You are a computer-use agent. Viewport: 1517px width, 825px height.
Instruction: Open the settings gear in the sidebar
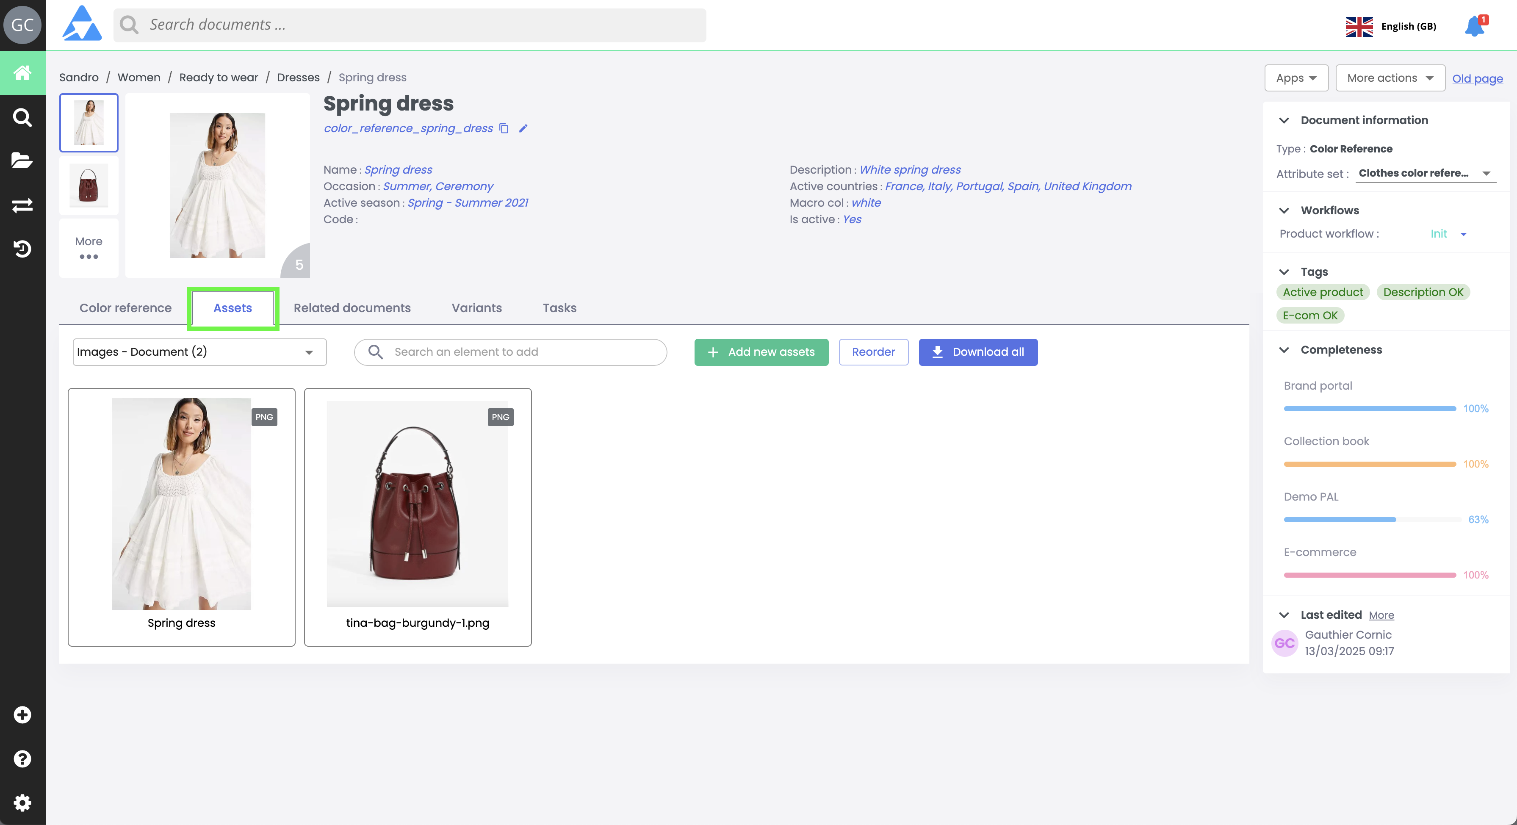click(22, 802)
